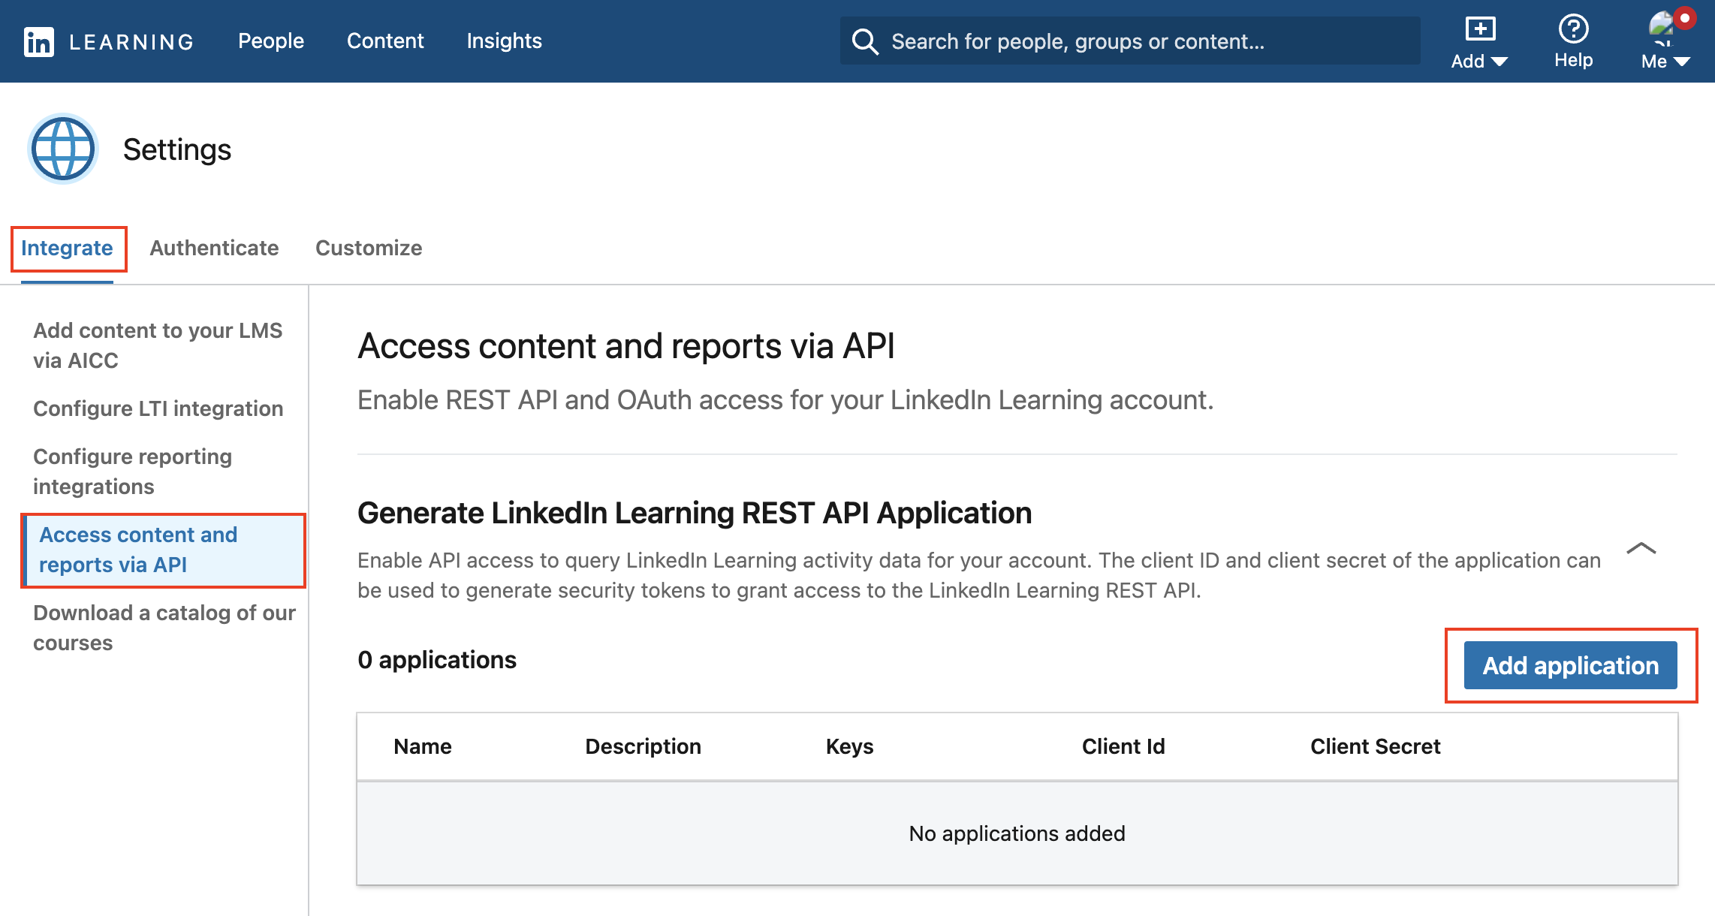Open the Me profile dropdown
The image size is (1715, 916).
1666,42
